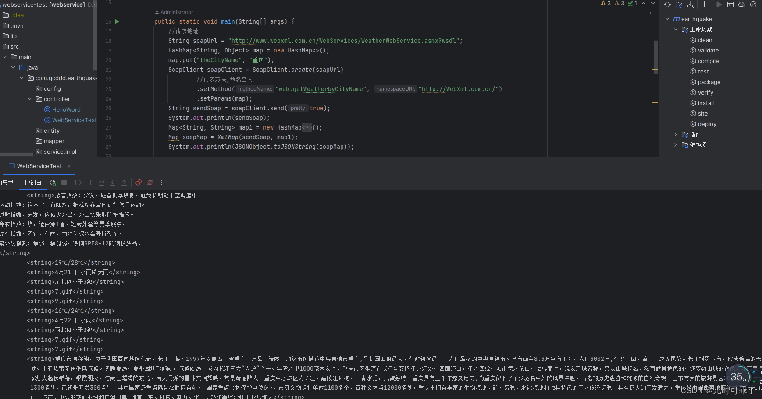The width and height of the screenshot is (762, 399).
Task: Collapse the com.gcddd.earthquake package
Action: click(x=22, y=78)
